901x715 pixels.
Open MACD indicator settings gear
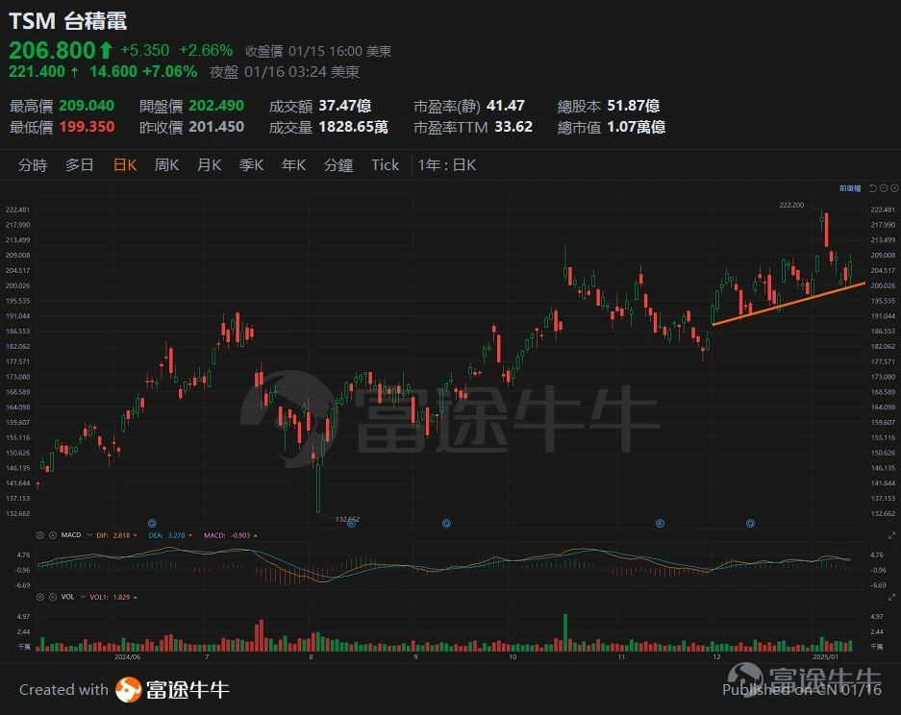pyautogui.click(x=40, y=535)
